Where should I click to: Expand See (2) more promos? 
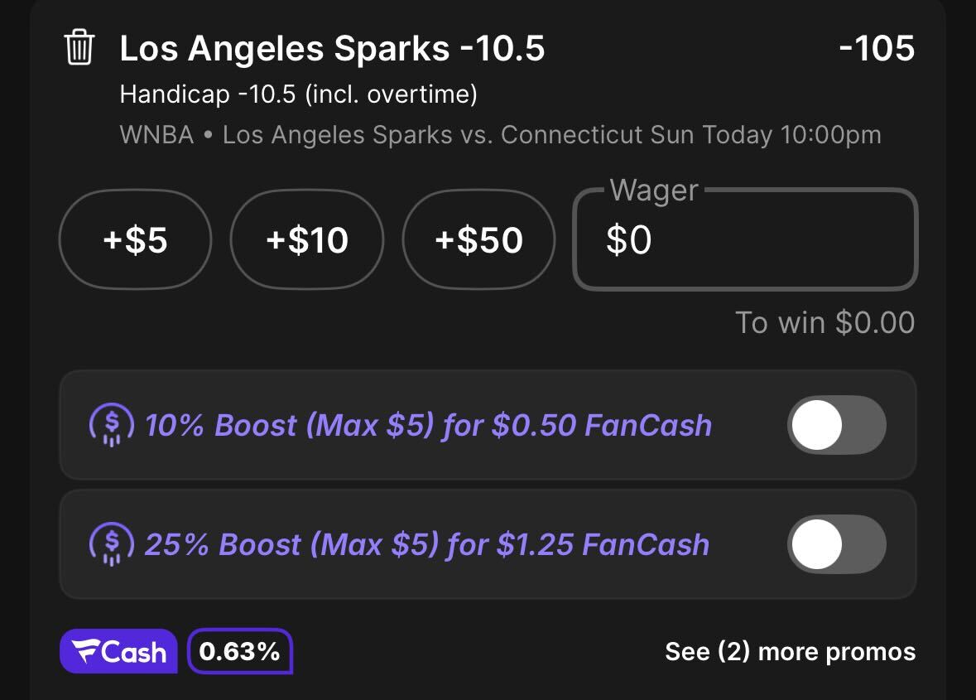(790, 651)
